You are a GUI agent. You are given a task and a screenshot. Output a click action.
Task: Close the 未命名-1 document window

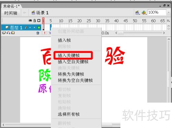[168, 5]
